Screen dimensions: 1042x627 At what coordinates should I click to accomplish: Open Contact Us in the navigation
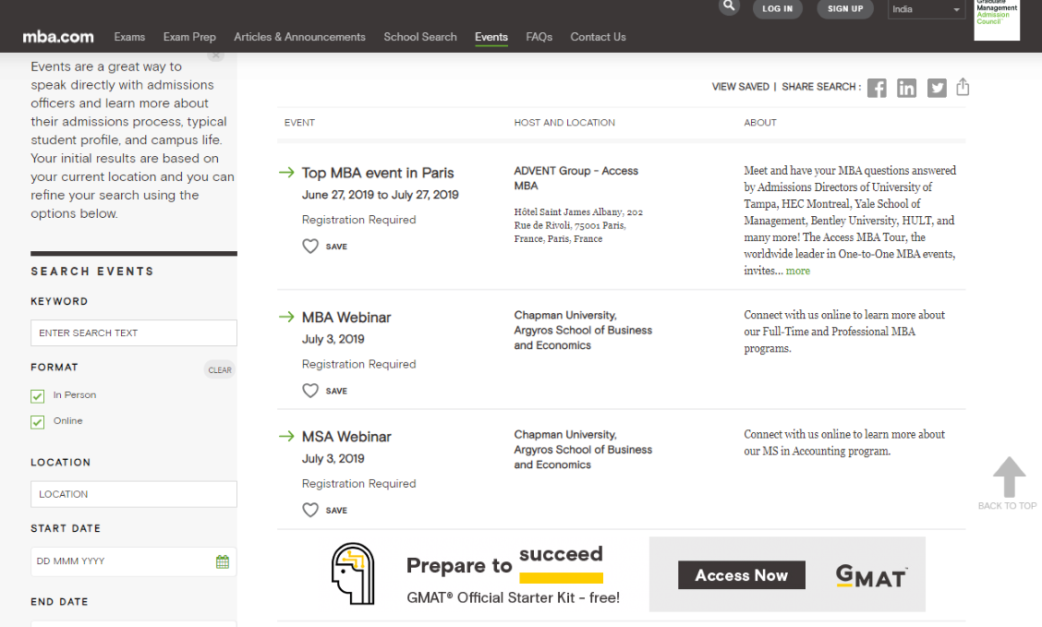click(x=598, y=37)
